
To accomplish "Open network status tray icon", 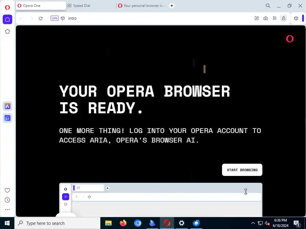I will pos(260,223).
